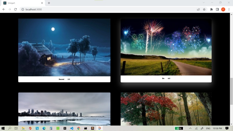Open the autumn forest red tree image
The image size is (233, 131).
(166, 109)
